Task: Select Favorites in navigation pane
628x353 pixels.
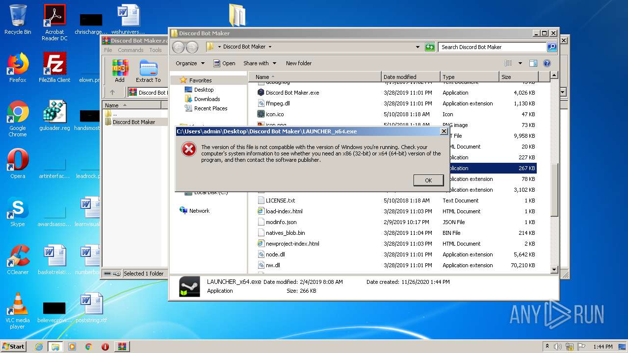Action: pos(200,80)
